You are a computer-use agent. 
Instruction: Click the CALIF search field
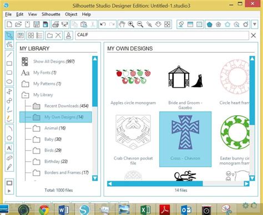pyautogui.click(x=162, y=35)
